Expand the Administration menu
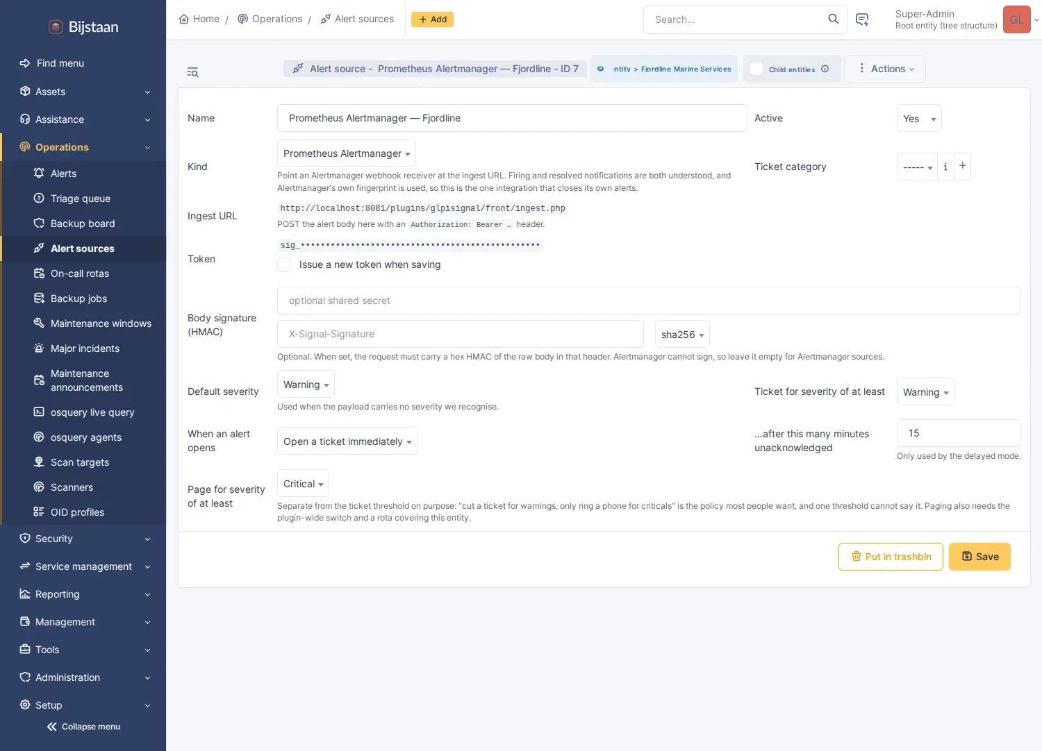This screenshot has width=1042, height=751. pos(83,677)
